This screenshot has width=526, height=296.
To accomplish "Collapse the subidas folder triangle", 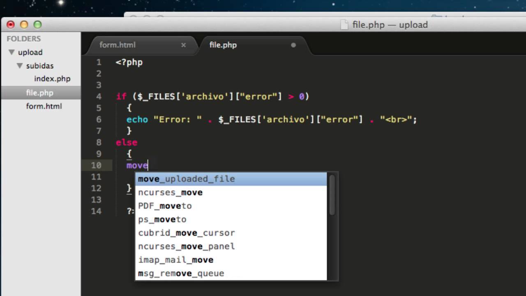I will click(x=20, y=66).
